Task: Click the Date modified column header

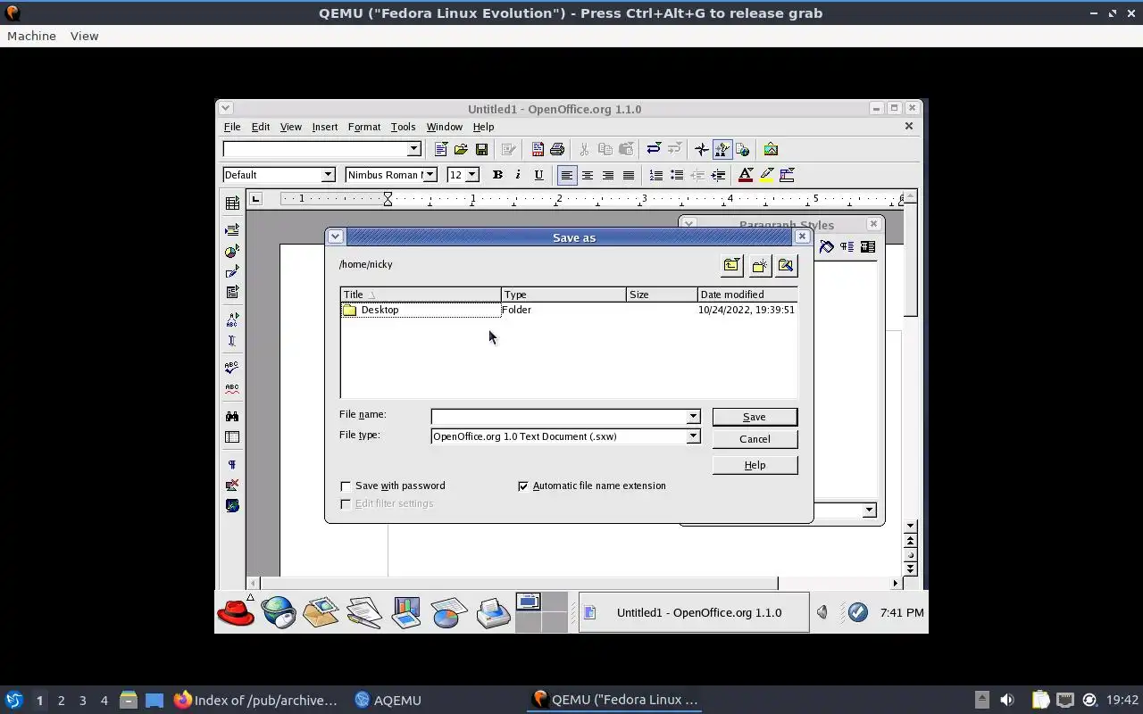Action: click(x=747, y=295)
